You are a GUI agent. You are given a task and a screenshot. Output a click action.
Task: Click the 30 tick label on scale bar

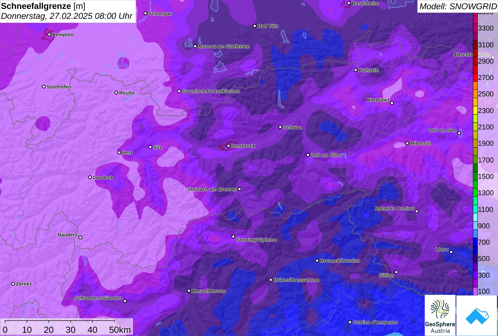[70, 330]
